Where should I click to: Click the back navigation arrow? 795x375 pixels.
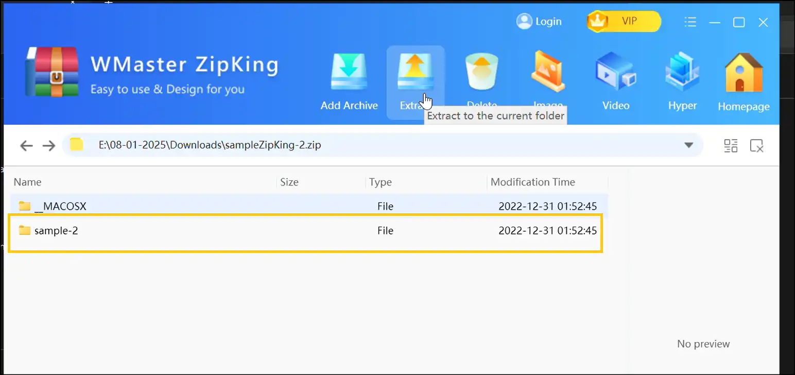click(x=26, y=145)
